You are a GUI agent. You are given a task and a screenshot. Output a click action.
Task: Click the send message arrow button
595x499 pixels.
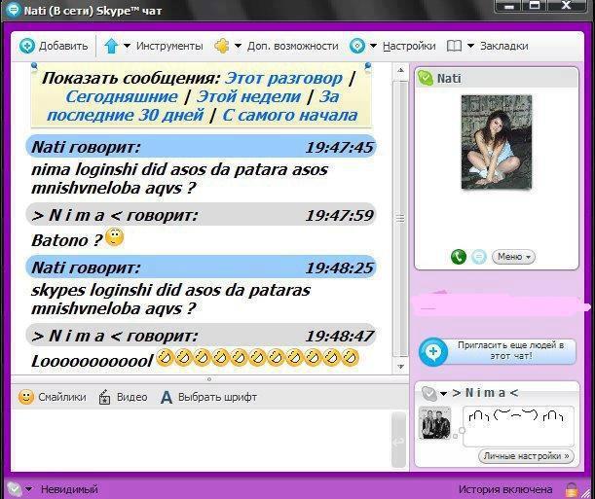pos(398,441)
